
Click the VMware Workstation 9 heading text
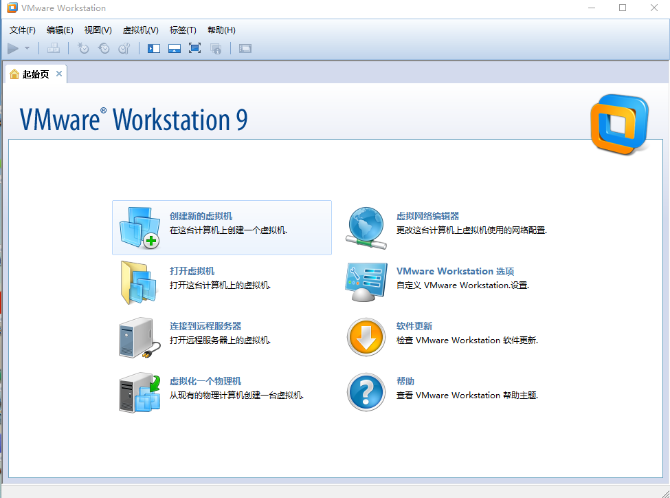click(x=134, y=120)
